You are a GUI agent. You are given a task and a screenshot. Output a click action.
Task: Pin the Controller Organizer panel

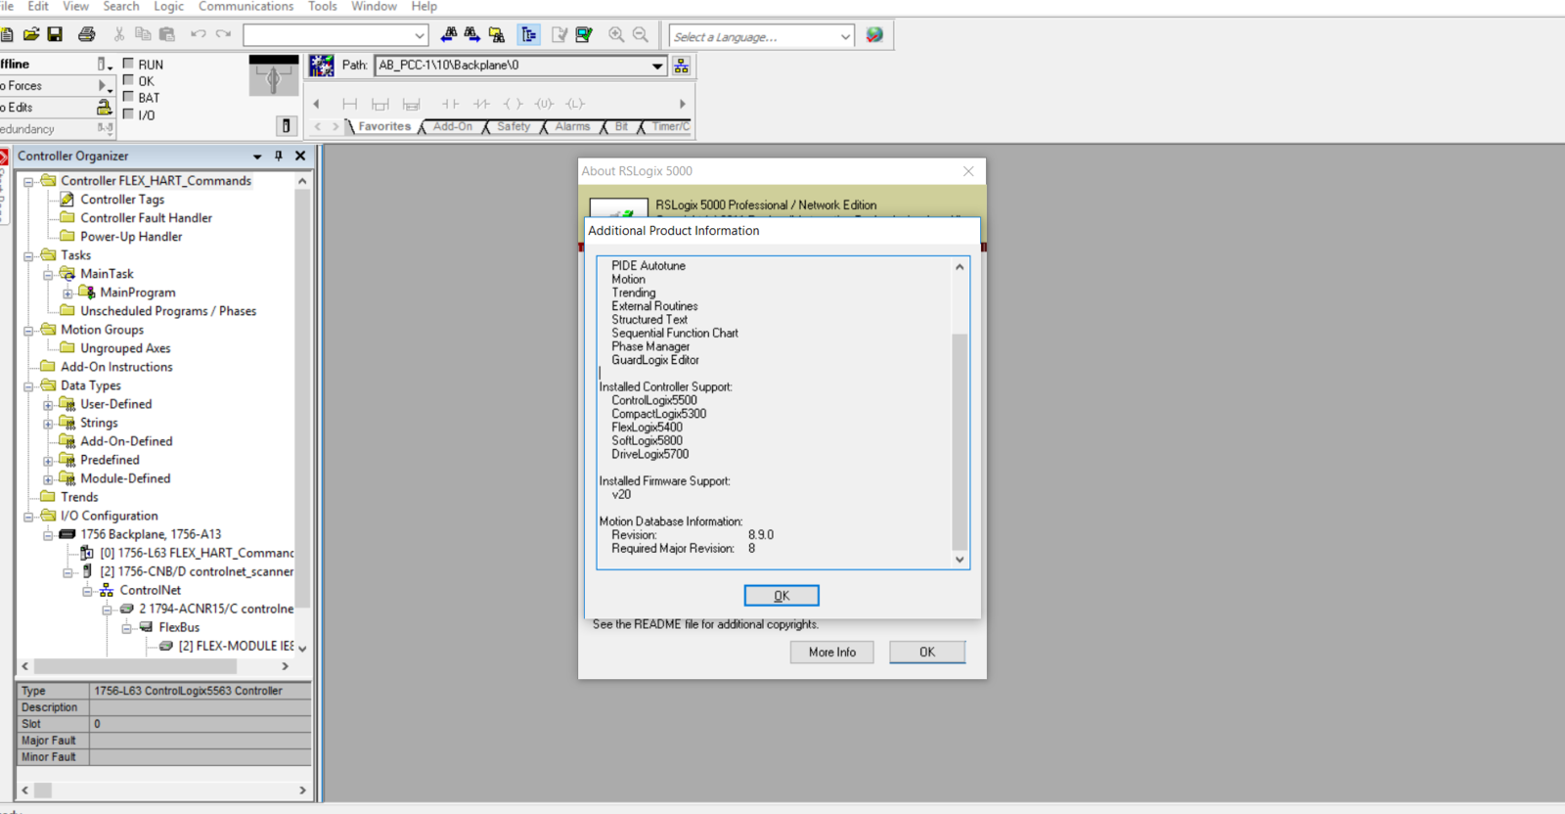tap(279, 156)
